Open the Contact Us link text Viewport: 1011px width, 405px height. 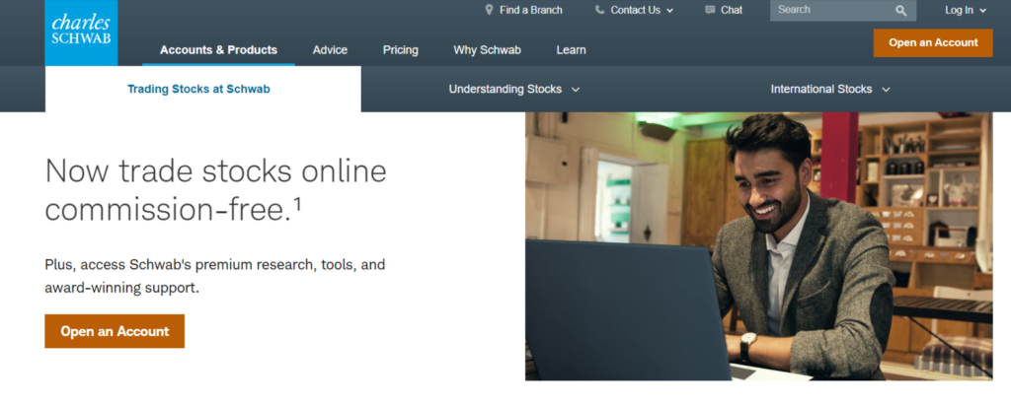[635, 10]
